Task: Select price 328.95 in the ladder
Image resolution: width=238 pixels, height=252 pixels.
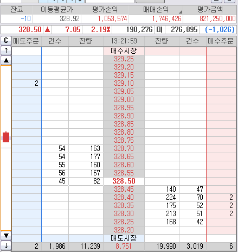Action: (x=124, y=108)
